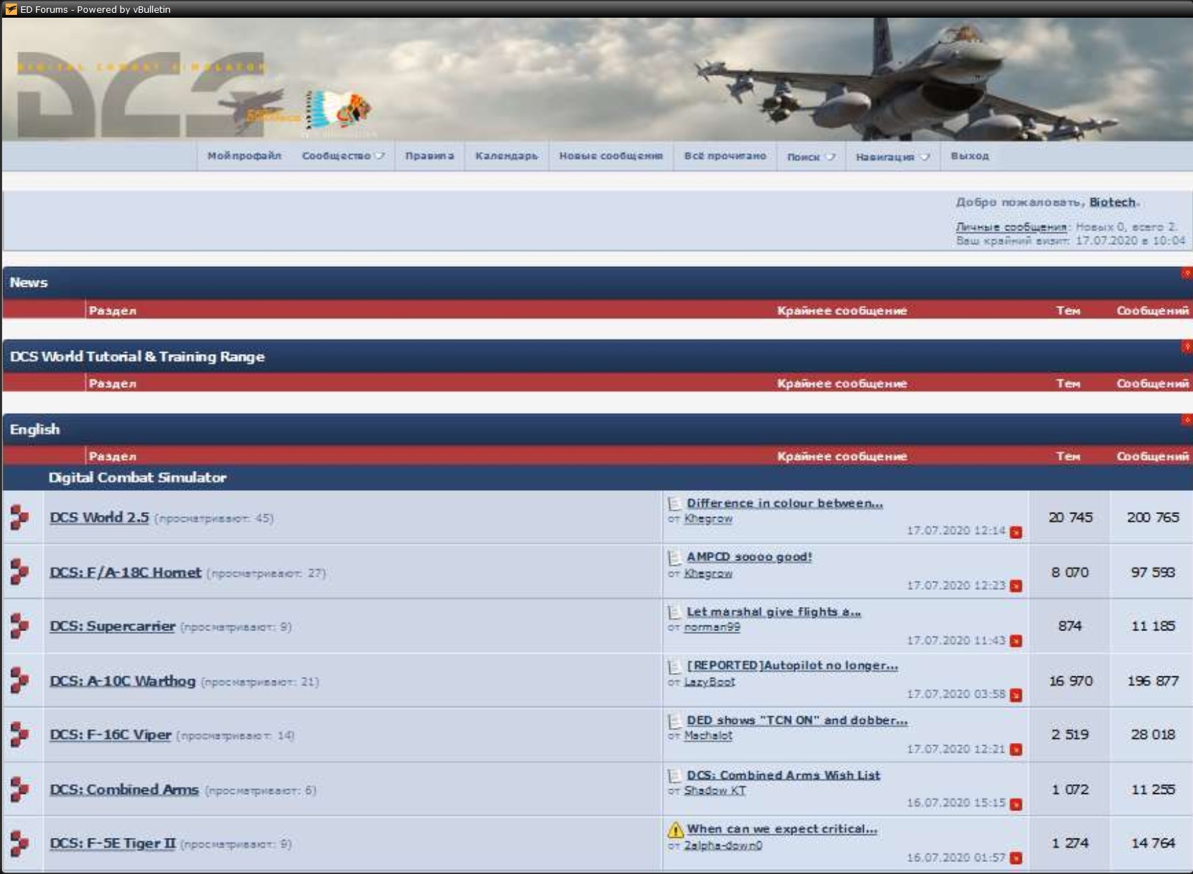Image resolution: width=1193 pixels, height=874 pixels.
Task: Click the DCS logo in the header
Action: [142, 94]
